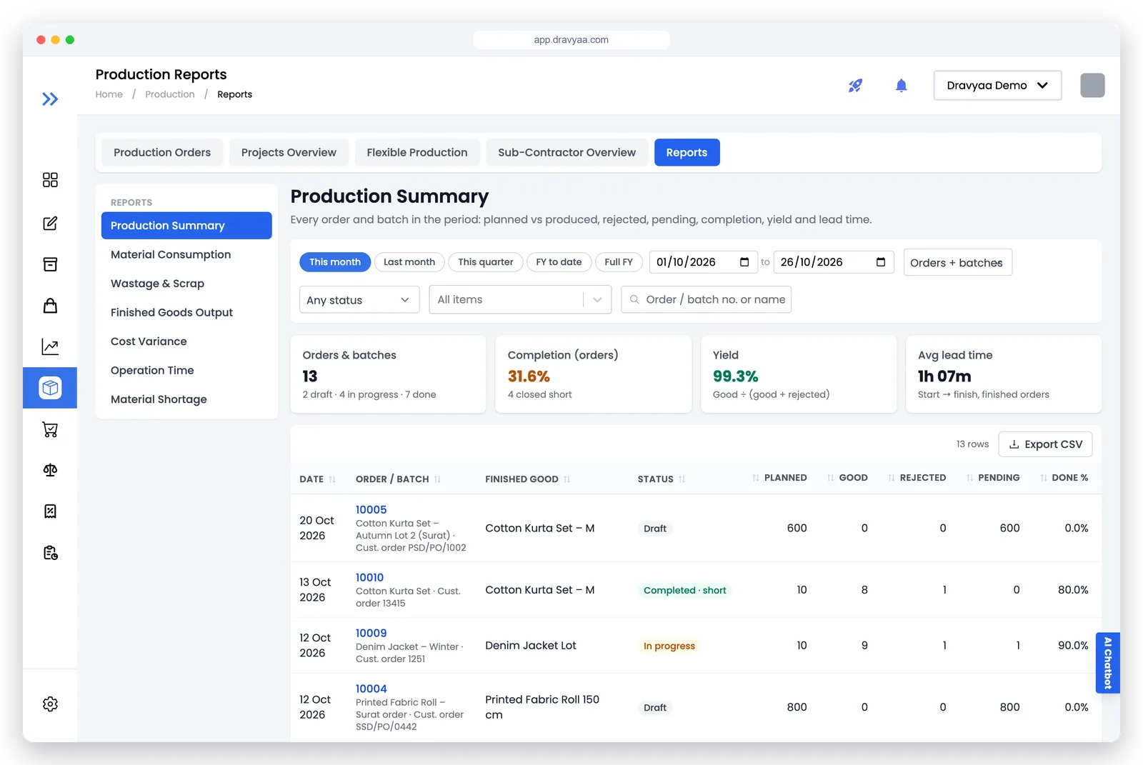
Task: Open notifications bell icon
Action: (x=902, y=86)
